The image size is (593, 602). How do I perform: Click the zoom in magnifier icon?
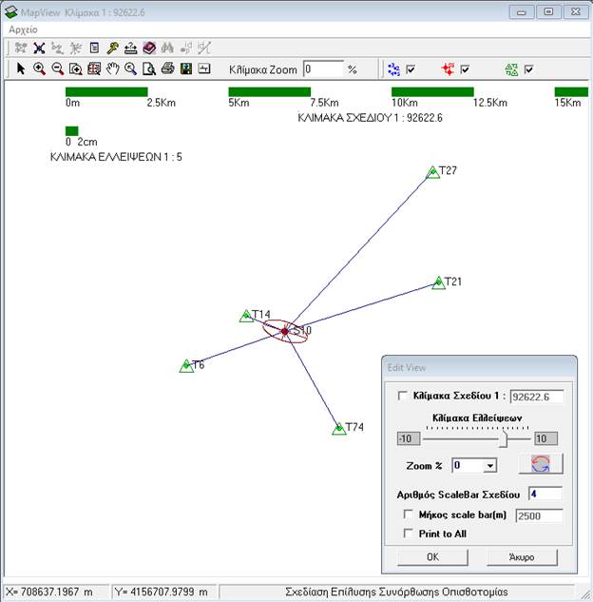pyautogui.click(x=40, y=68)
